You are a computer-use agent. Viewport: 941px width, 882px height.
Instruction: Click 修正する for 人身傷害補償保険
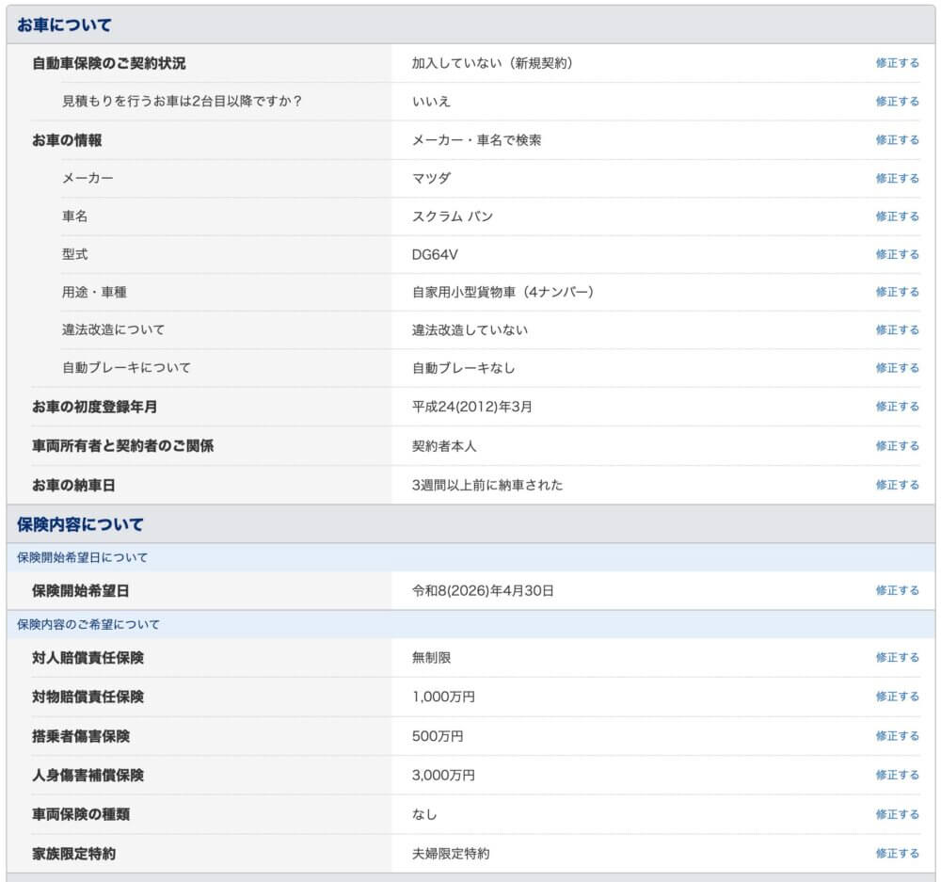[897, 775]
